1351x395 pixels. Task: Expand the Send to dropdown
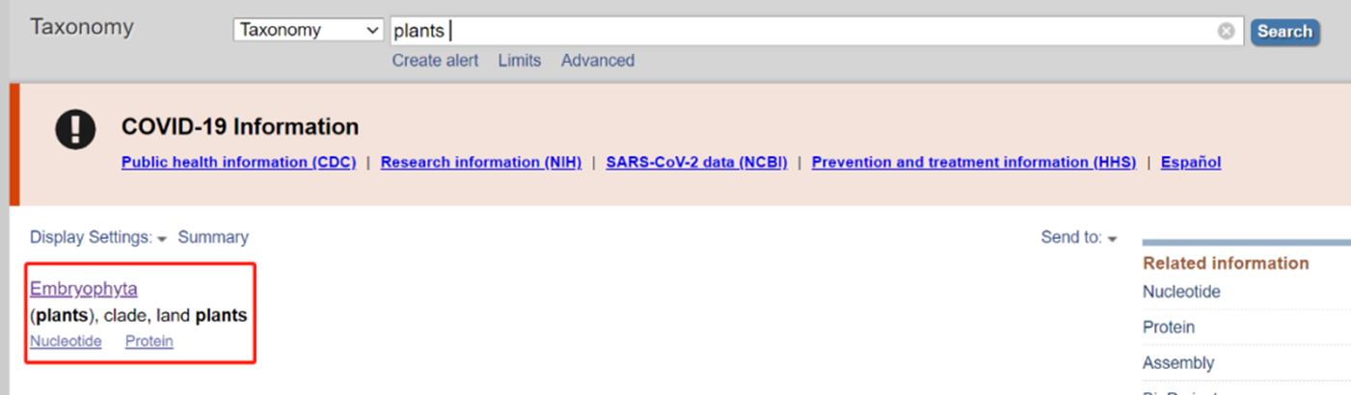click(x=1079, y=237)
